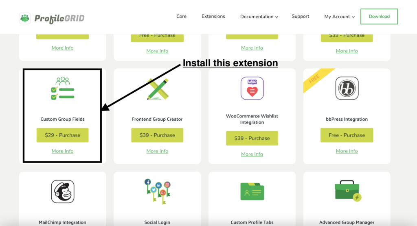Click the Custom Profile Tabs folder icon
The height and width of the screenshot is (226, 417).
[x=252, y=191]
